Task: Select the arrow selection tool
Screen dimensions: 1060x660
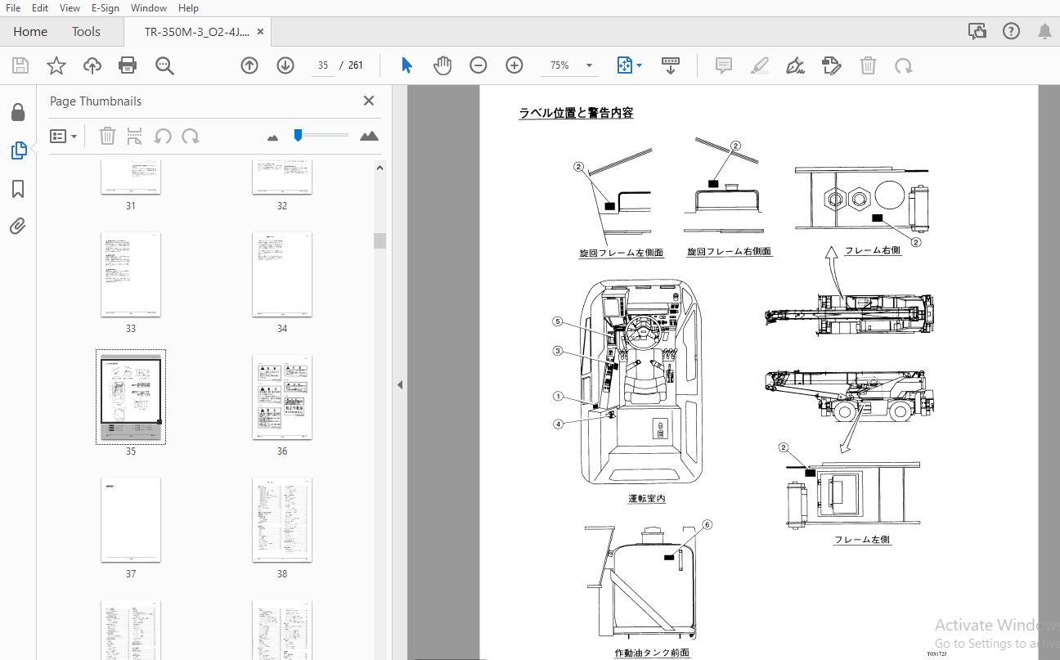Action: tap(406, 65)
